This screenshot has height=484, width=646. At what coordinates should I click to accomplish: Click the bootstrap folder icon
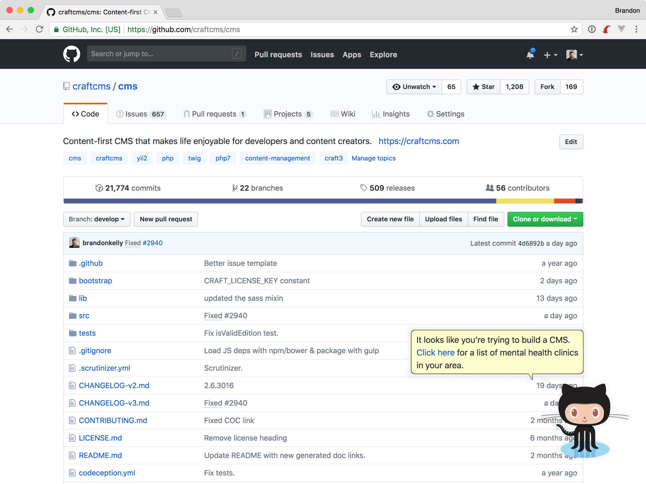click(72, 281)
